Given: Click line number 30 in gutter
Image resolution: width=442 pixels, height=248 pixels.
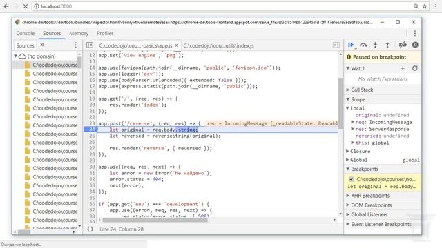Looking at the screenshot, I should tap(92, 167).
